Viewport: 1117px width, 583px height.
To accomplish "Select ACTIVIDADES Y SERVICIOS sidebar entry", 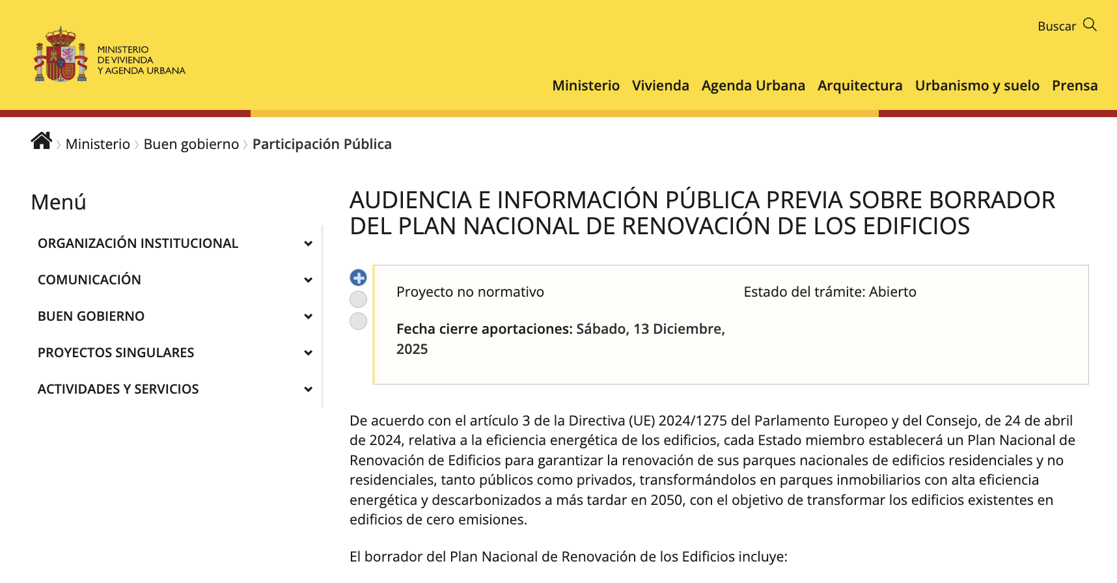I will pos(118,389).
